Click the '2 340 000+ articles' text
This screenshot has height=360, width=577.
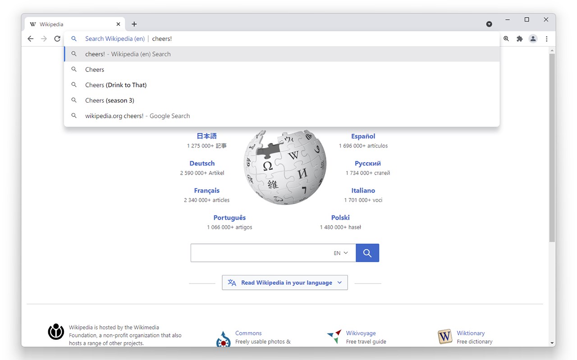pos(206,200)
